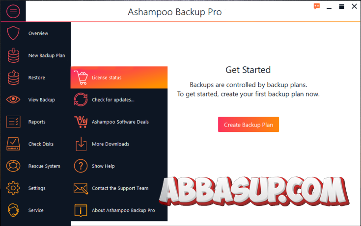
Task: Click the Settings gear icon
Action: (x=13, y=188)
